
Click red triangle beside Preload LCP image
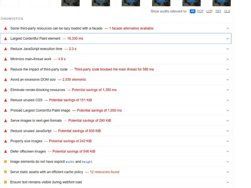pyautogui.click(x=6, y=110)
